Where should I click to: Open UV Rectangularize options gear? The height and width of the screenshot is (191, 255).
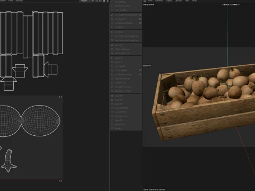pyautogui.click(x=140, y=74)
